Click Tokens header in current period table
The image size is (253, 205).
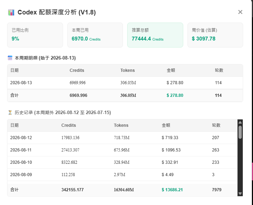(128, 70)
